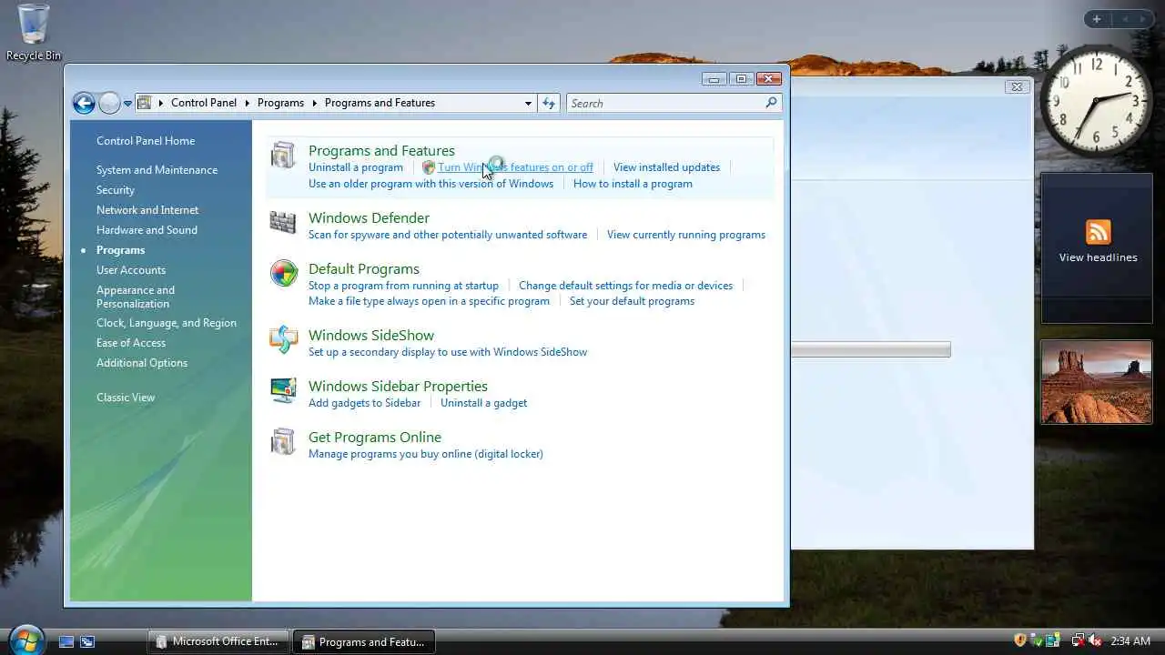Click the muted volume tray icon
The image size is (1165, 655).
click(1095, 640)
